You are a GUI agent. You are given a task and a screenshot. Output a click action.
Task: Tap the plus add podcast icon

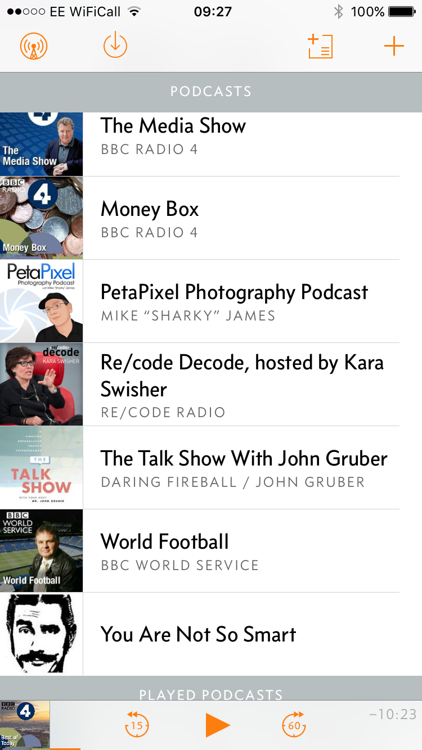(x=394, y=46)
